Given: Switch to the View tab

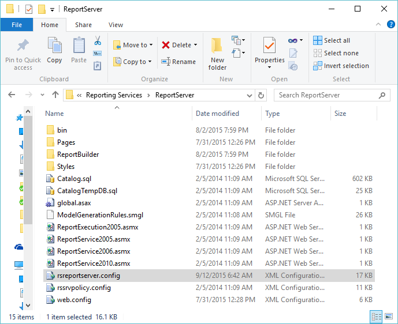Looking at the screenshot, I should [116, 25].
